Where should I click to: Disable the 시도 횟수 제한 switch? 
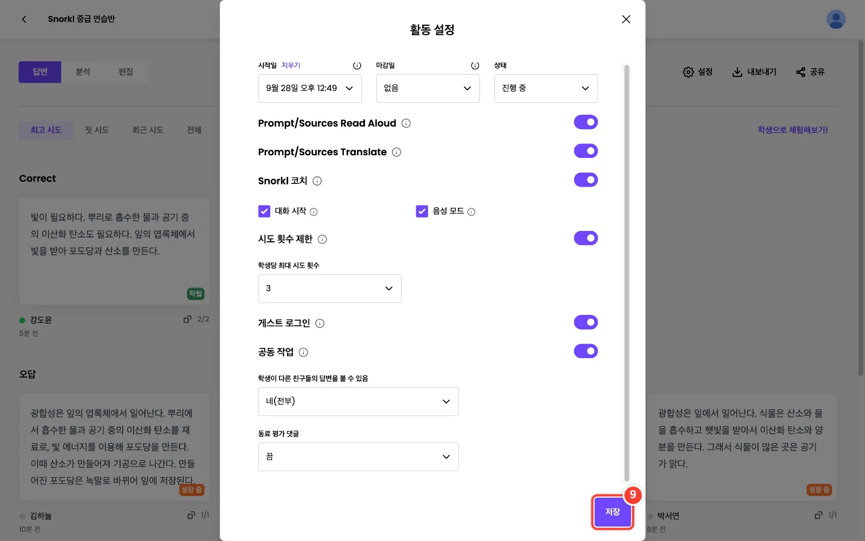585,238
